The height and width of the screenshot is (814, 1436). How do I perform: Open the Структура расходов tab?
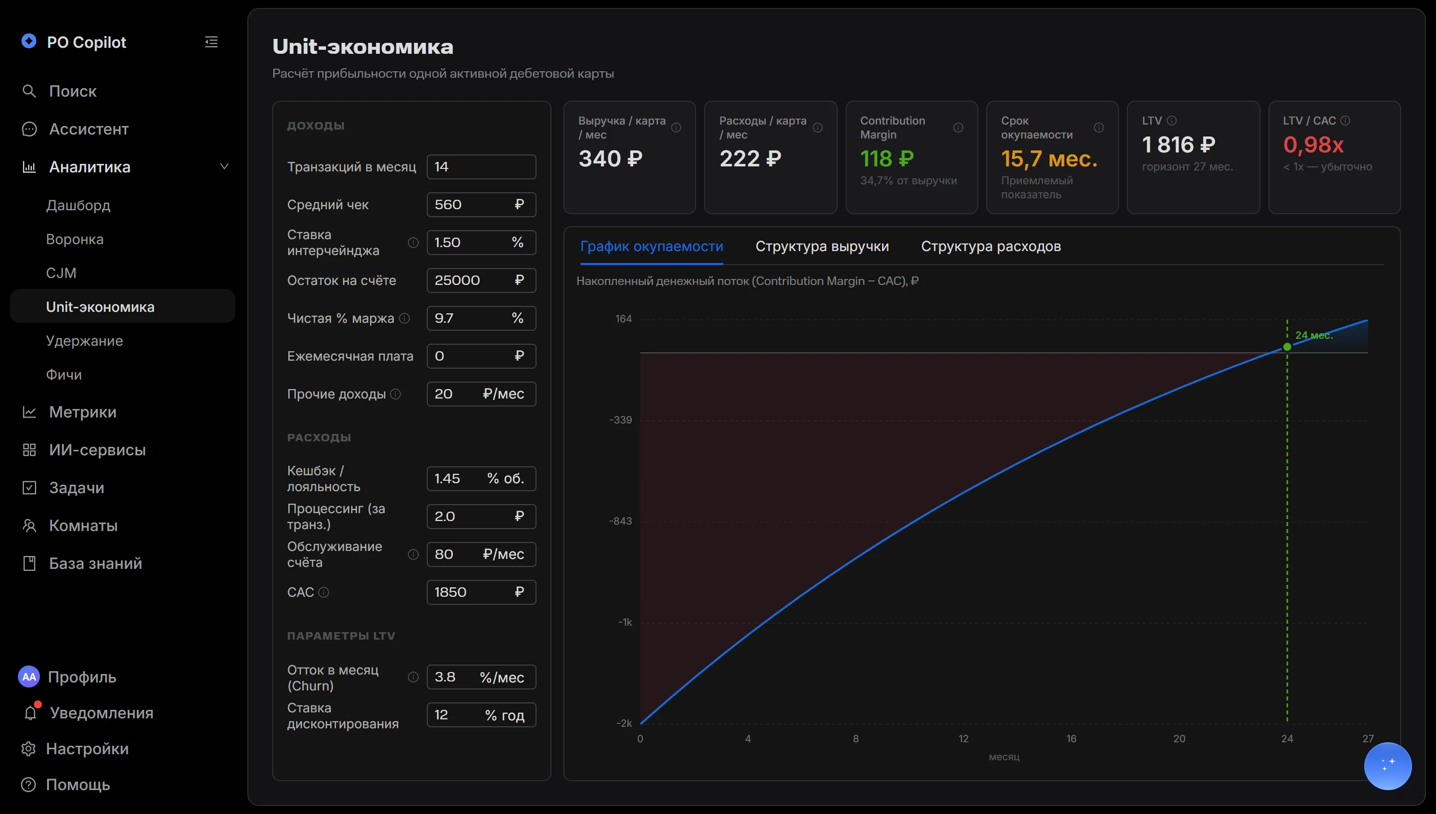(x=991, y=246)
